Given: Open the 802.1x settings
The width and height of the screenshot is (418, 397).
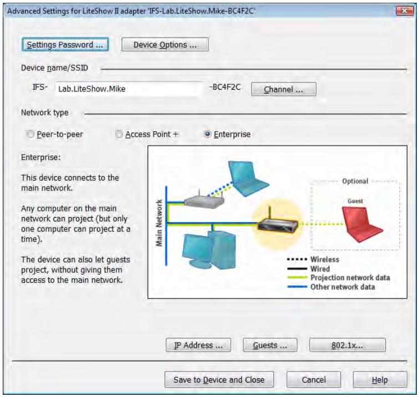Looking at the screenshot, I should pyautogui.click(x=348, y=345).
